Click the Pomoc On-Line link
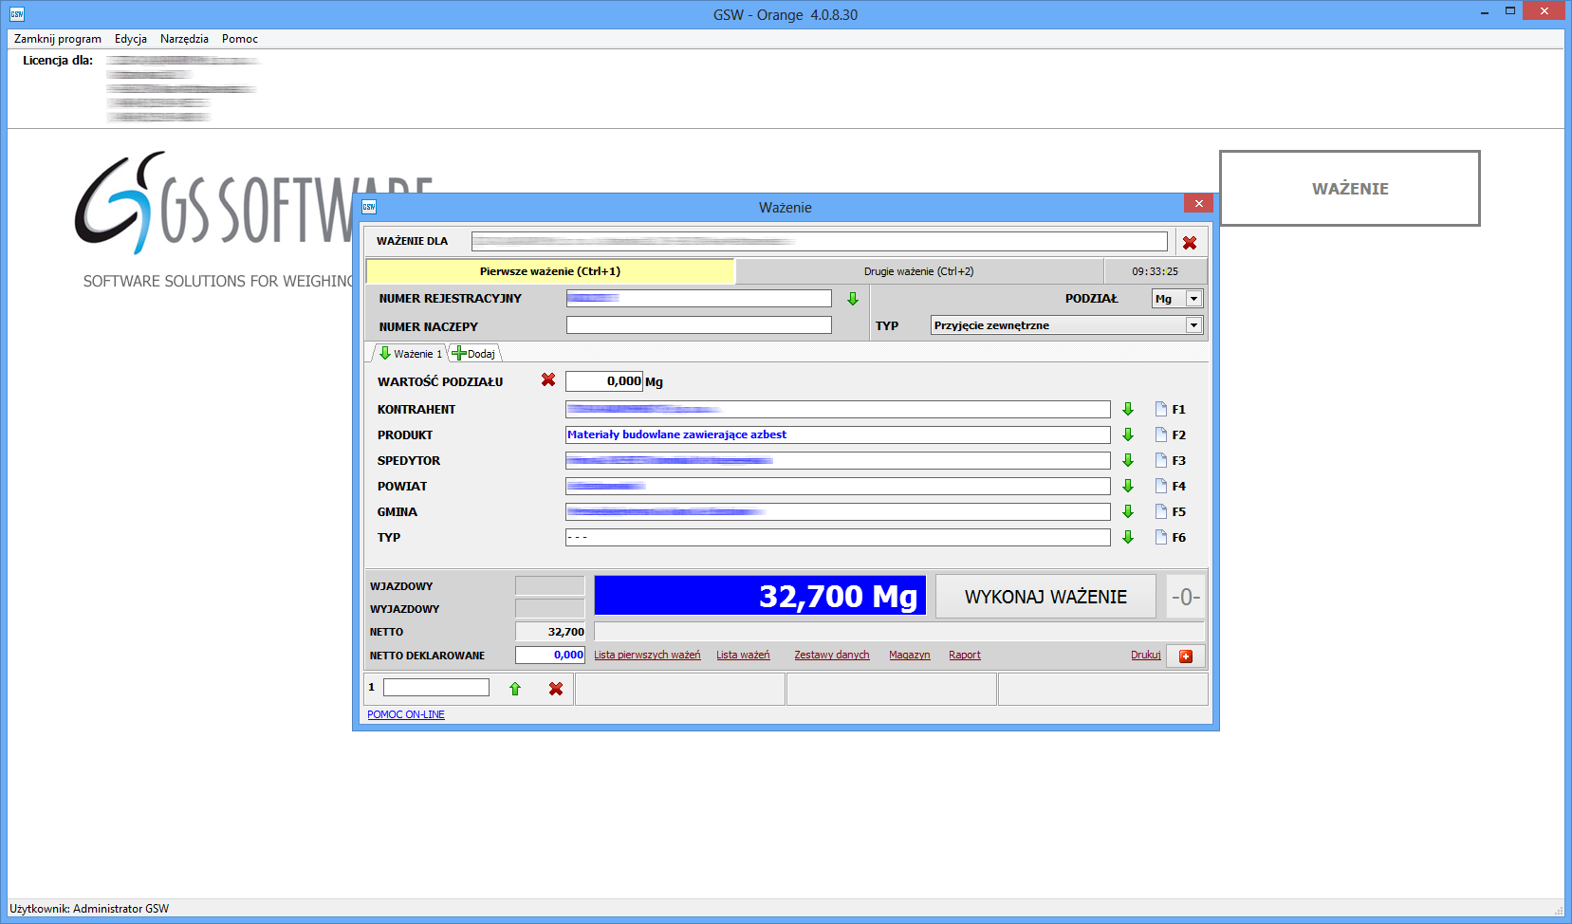1572x924 pixels. (x=406, y=715)
